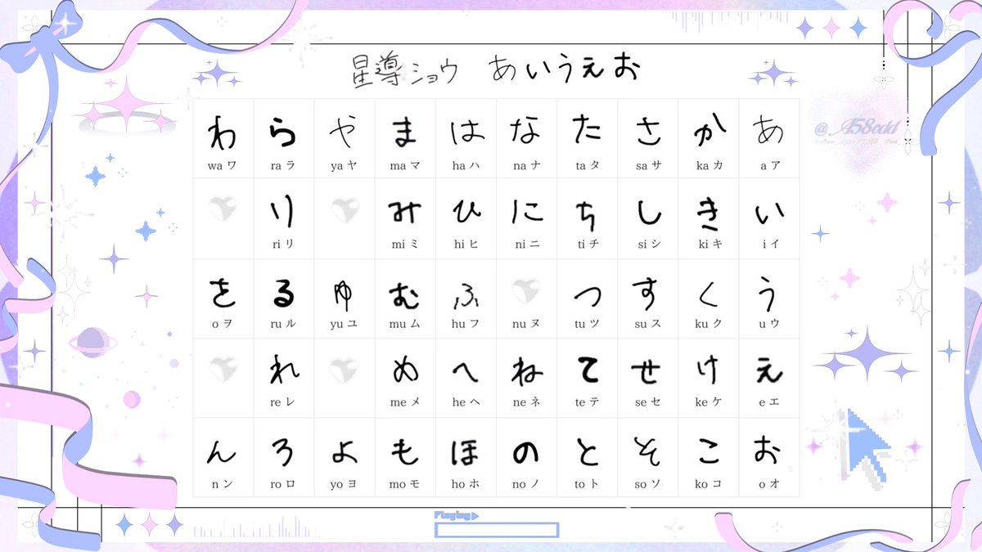Select the 'si シ' cell
Image resolution: width=982 pixels, height=552 pixels.
point(648,218)
